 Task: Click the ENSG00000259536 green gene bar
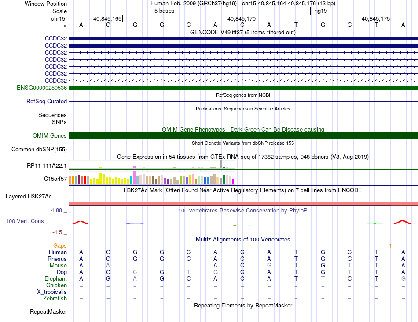pos(243,88)
